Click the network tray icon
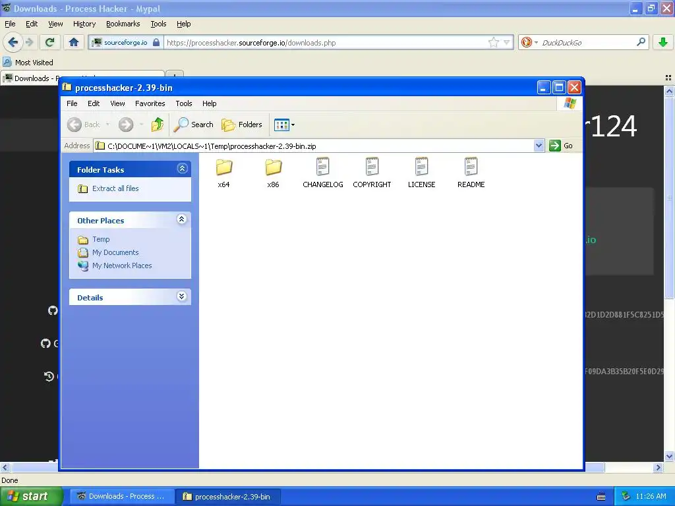Image resolution: width=675 pixels, height=506 pixels. point(626,496)
